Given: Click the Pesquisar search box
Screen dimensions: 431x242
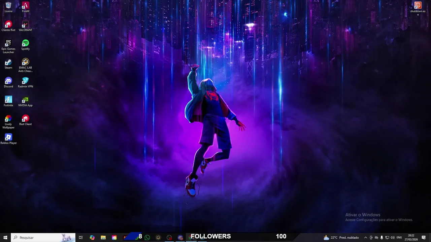Looking at the screenshot, I should (x=43, y=237).
